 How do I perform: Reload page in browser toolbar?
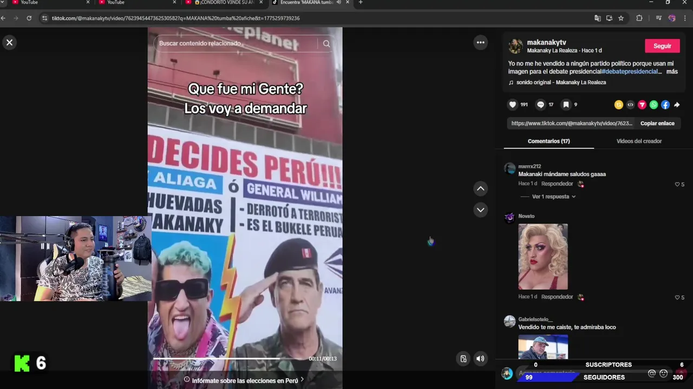tap(29, 18)
